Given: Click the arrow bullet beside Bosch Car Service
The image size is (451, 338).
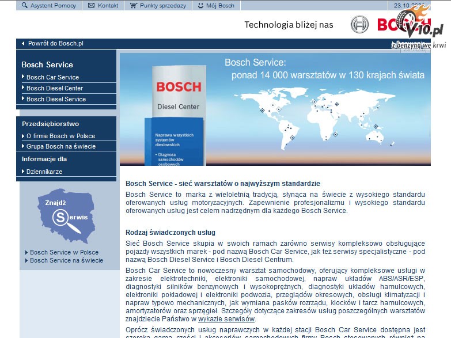Looking at the screenshot, I should [23, 77].
